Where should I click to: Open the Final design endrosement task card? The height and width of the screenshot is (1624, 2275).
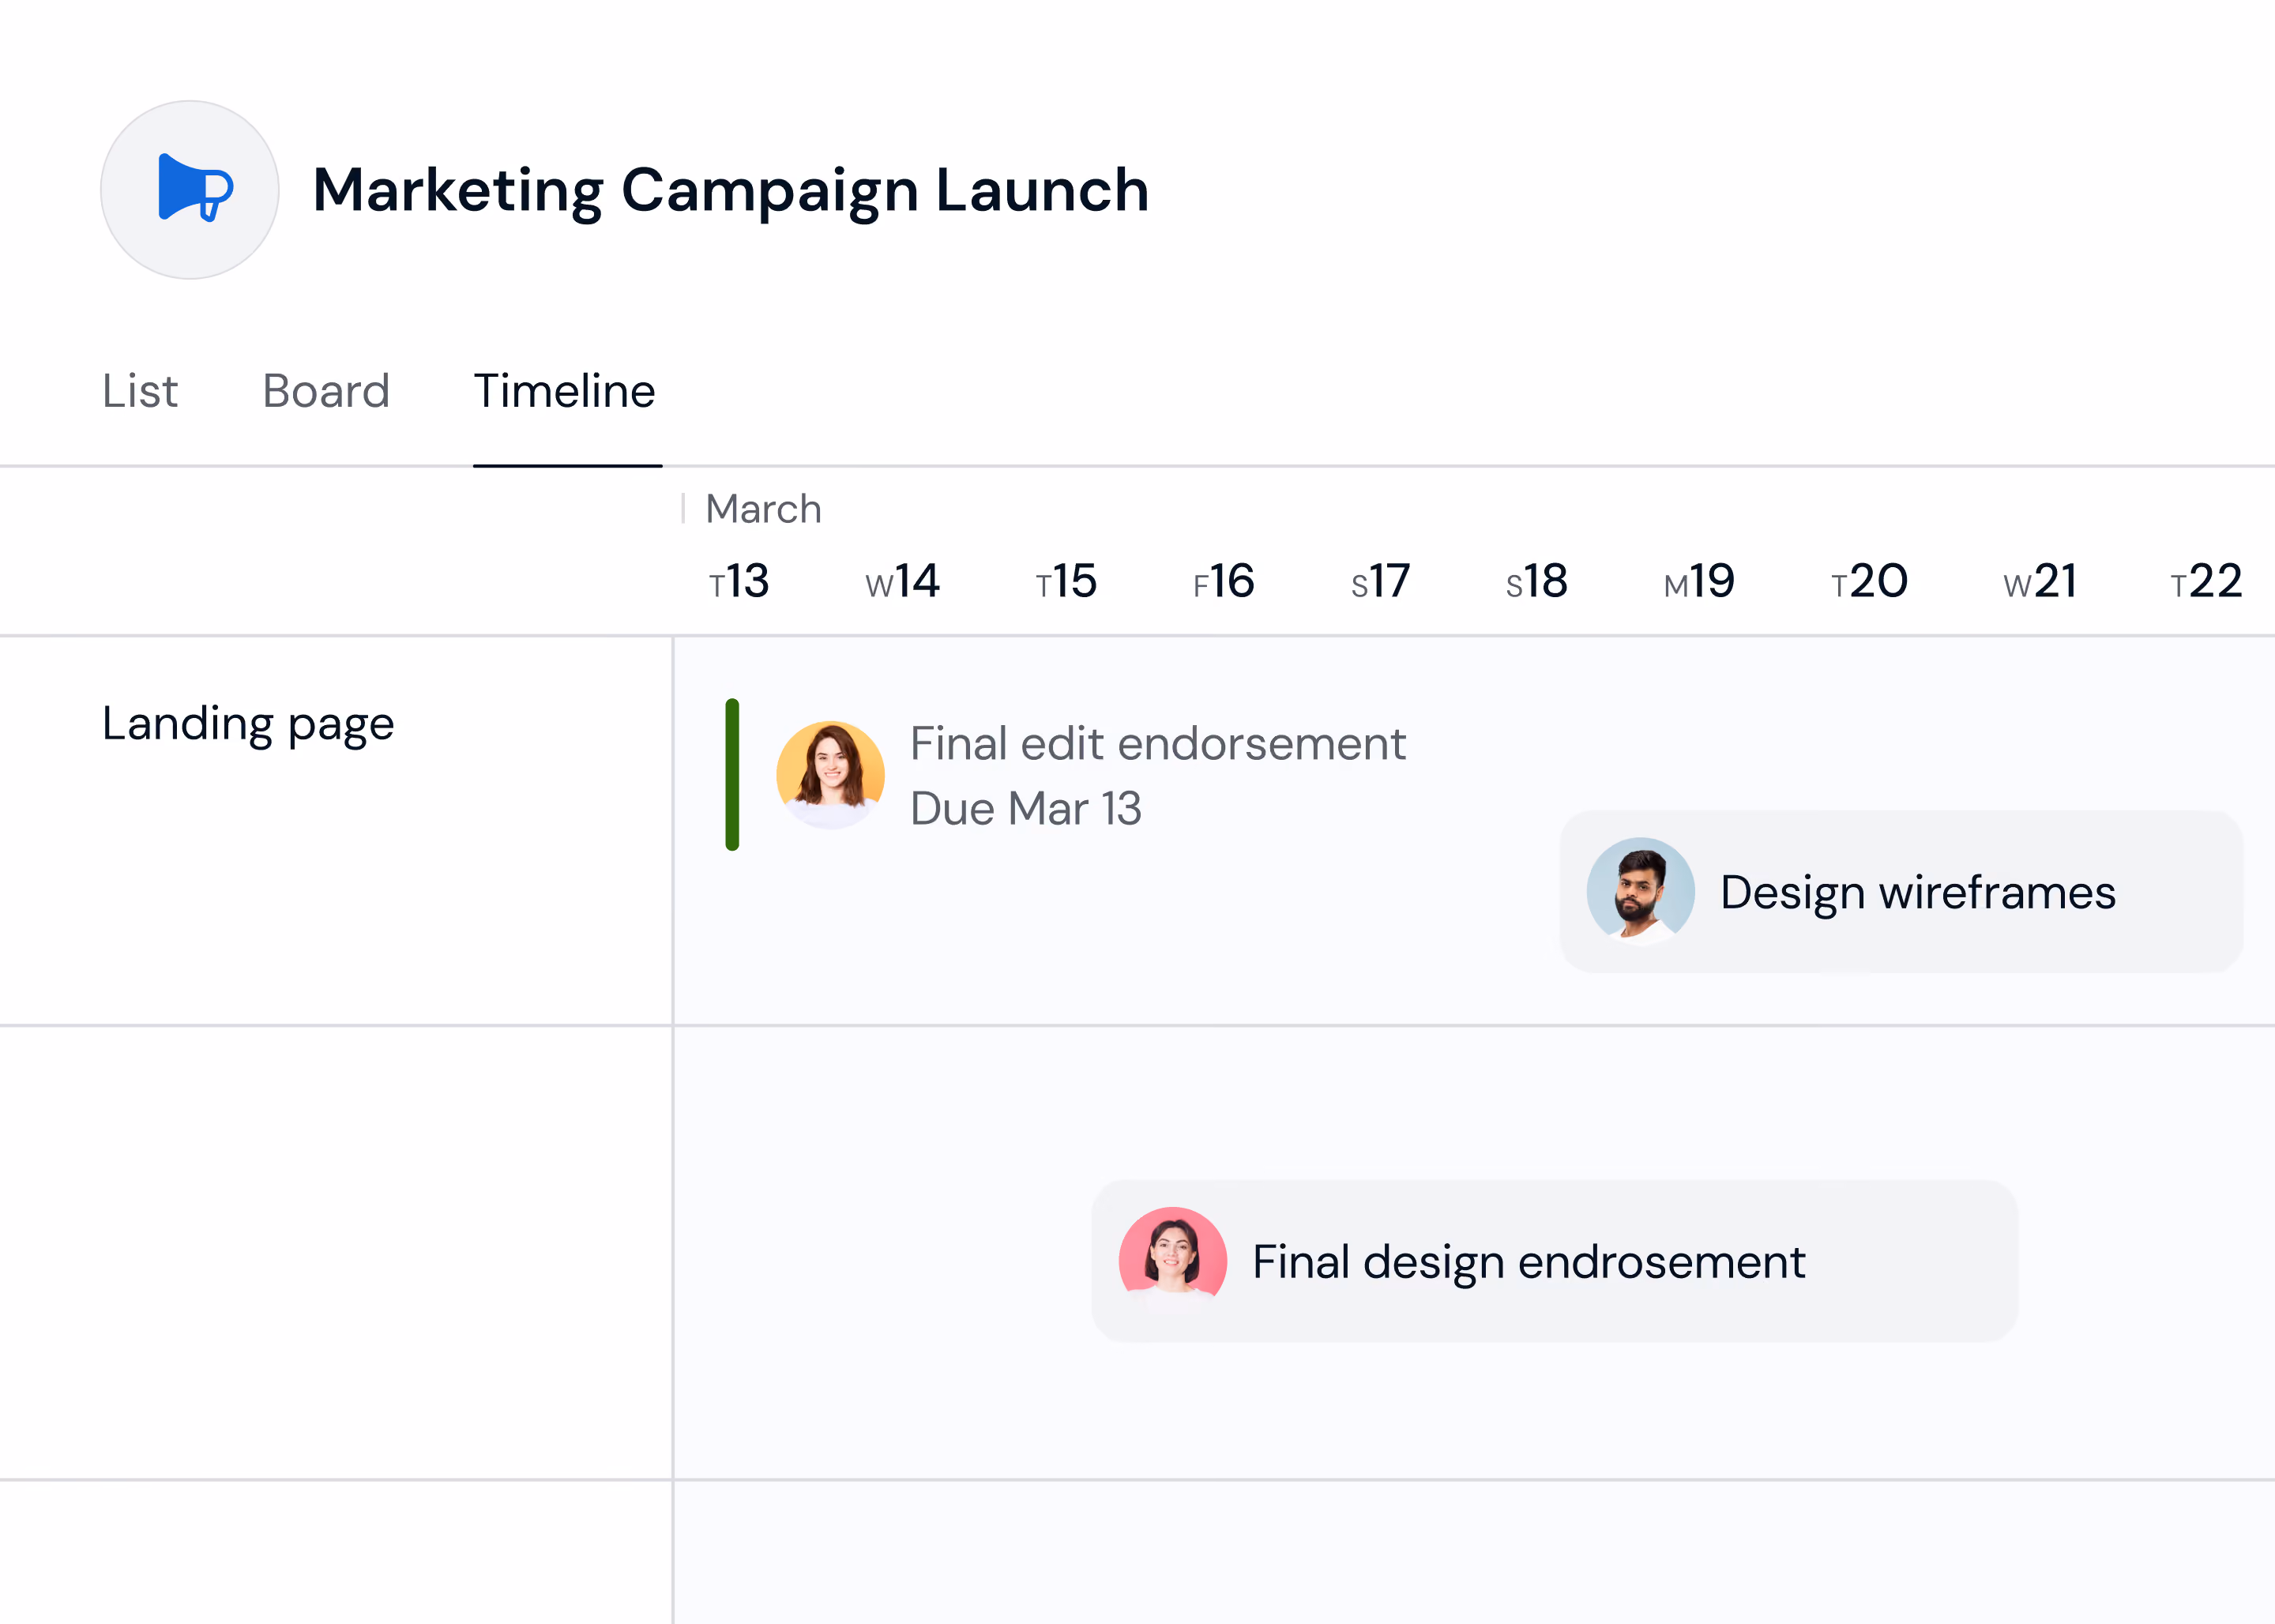pos(1555,1261)
